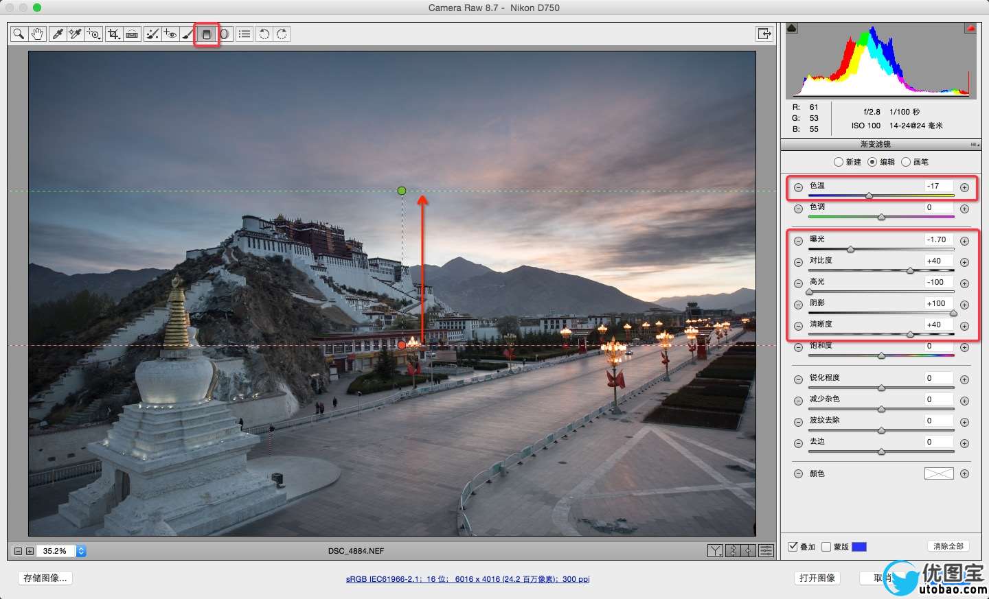Screen dimensions: 989x599
Task: Click 打开图像 button
Action: tap(817, 578)
